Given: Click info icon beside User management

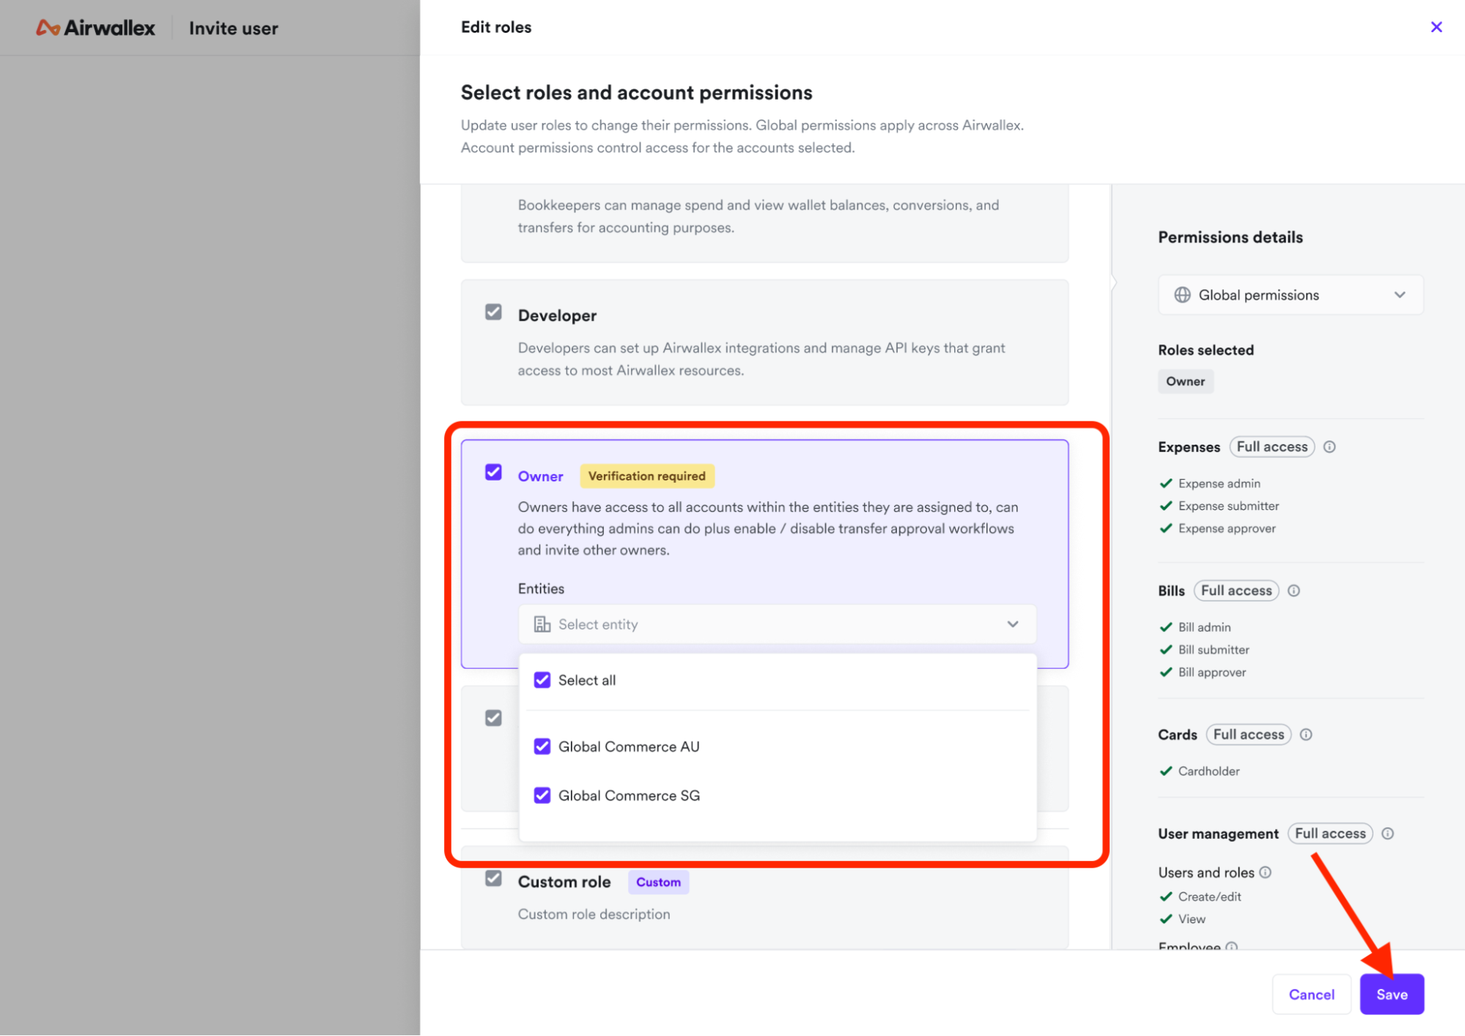Looking at the screenshot, I should (x=1387, y=834).
